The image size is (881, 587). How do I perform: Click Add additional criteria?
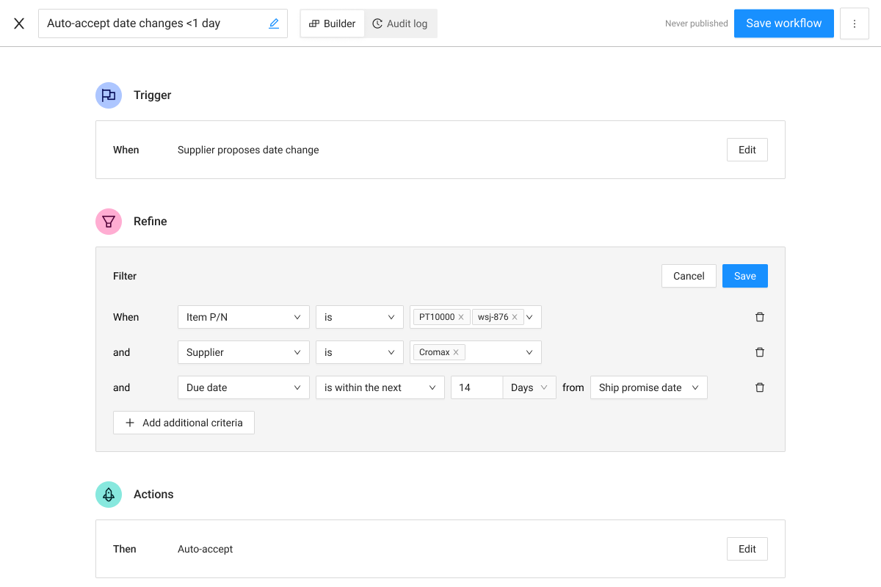coord(184,423)
